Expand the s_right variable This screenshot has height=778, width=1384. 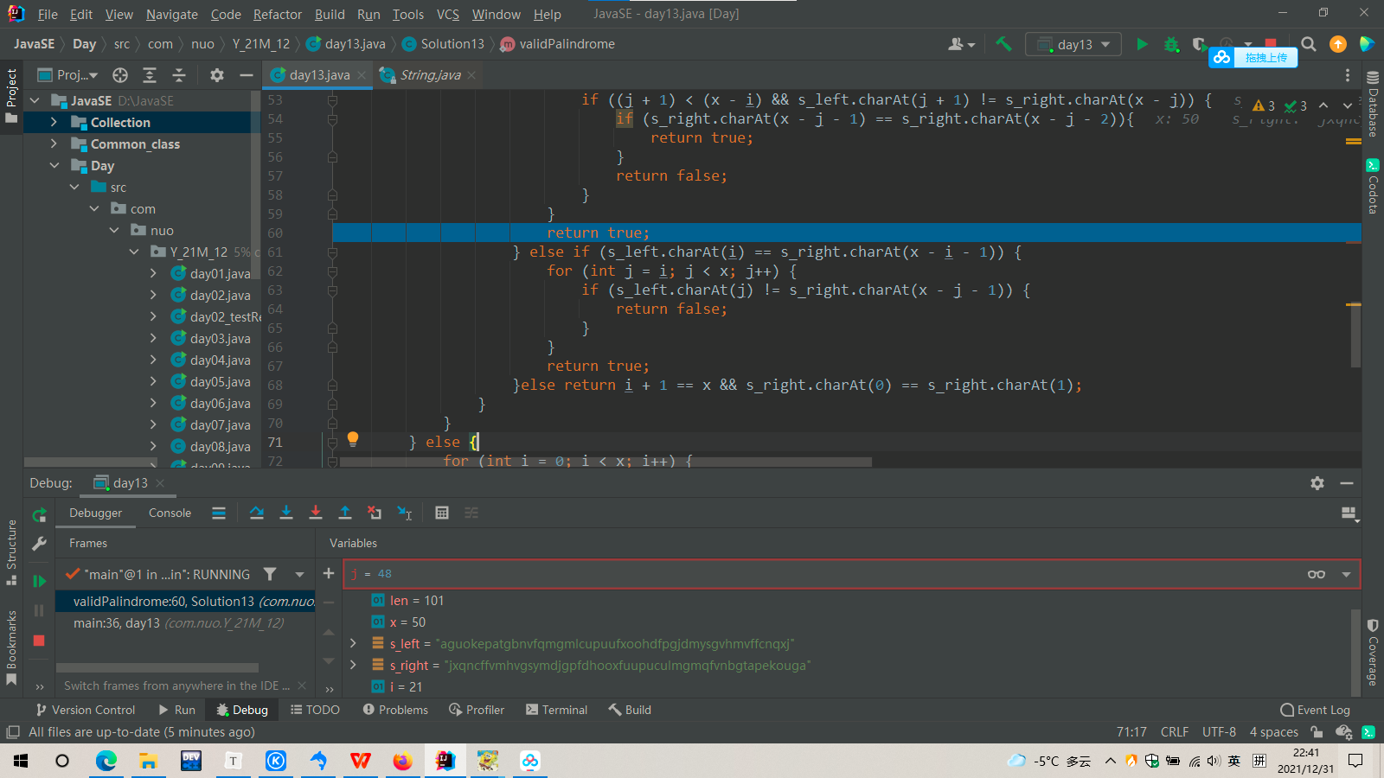(x=353, y=665)
